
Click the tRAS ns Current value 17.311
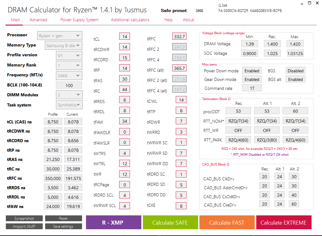[x=73, y=159]
